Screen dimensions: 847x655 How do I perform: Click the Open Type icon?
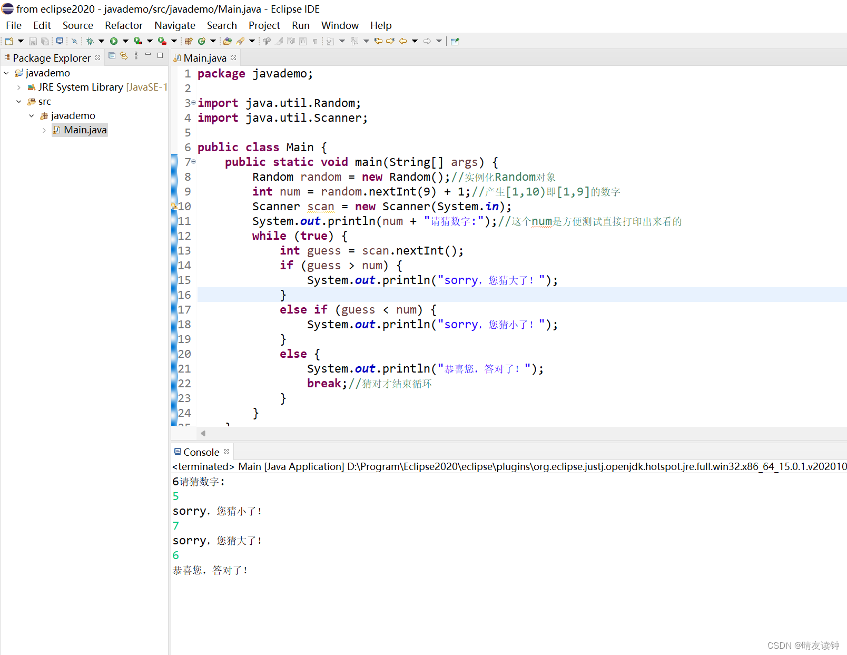click(228, 41)
